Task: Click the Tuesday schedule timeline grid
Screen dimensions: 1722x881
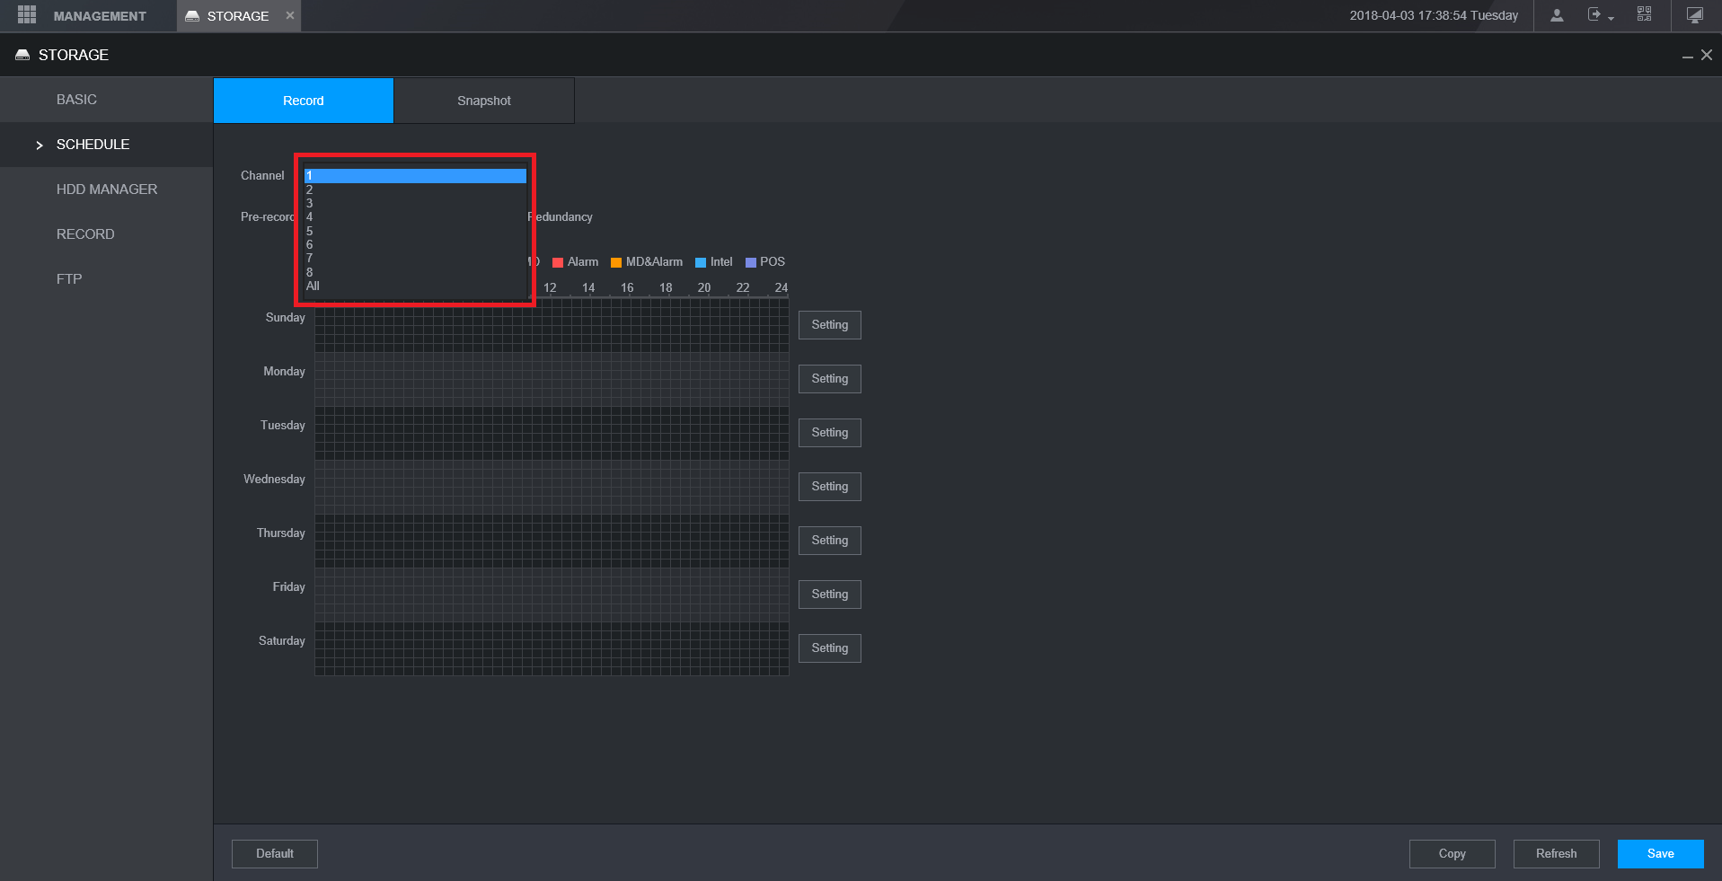Action: 552,433
